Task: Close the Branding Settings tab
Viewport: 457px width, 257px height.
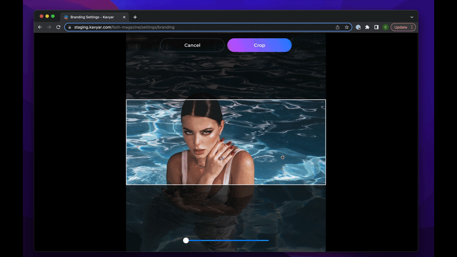Action: coord(124,17)
